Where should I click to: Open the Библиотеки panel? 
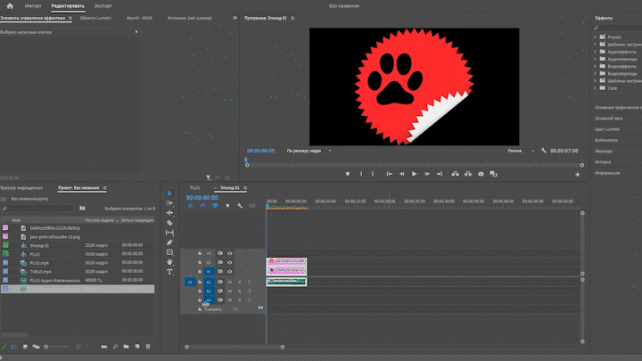(x=606, y=140)
